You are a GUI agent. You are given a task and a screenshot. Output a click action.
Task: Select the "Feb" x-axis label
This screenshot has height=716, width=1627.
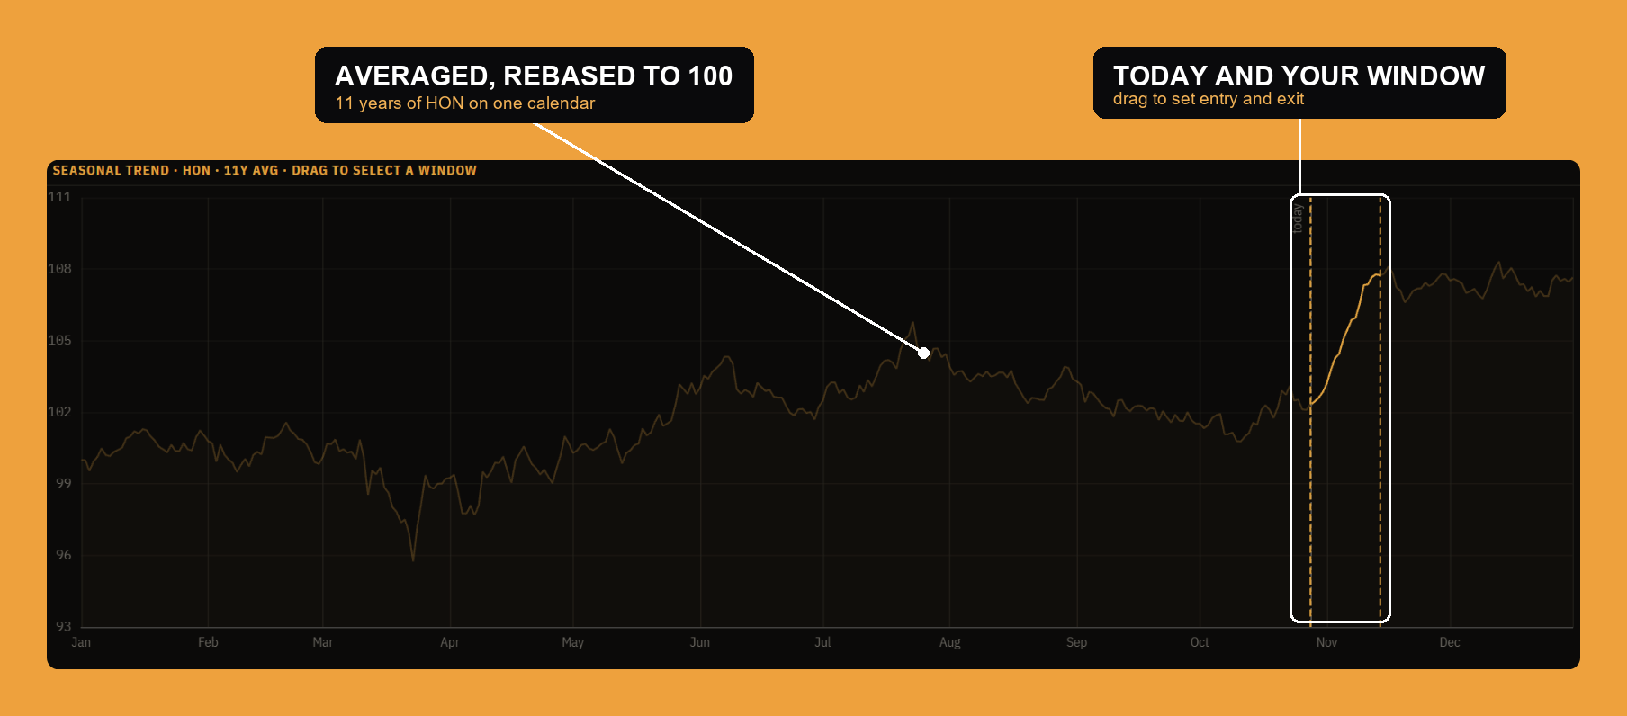208,642
